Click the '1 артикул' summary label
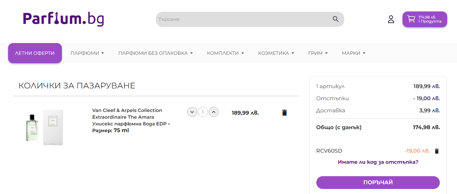The width and height of the screenshot is (457, 194). (x=330, y=86)
